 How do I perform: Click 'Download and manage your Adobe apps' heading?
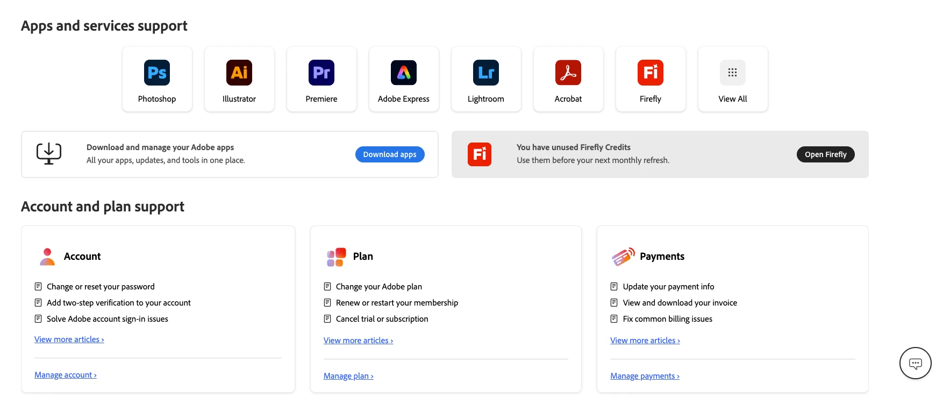pyautogui.click(x=160, y=147)
